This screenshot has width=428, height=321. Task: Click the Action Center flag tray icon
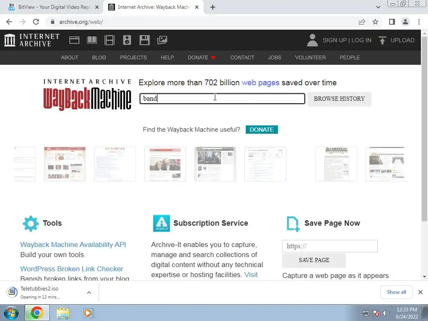point(376,313)
